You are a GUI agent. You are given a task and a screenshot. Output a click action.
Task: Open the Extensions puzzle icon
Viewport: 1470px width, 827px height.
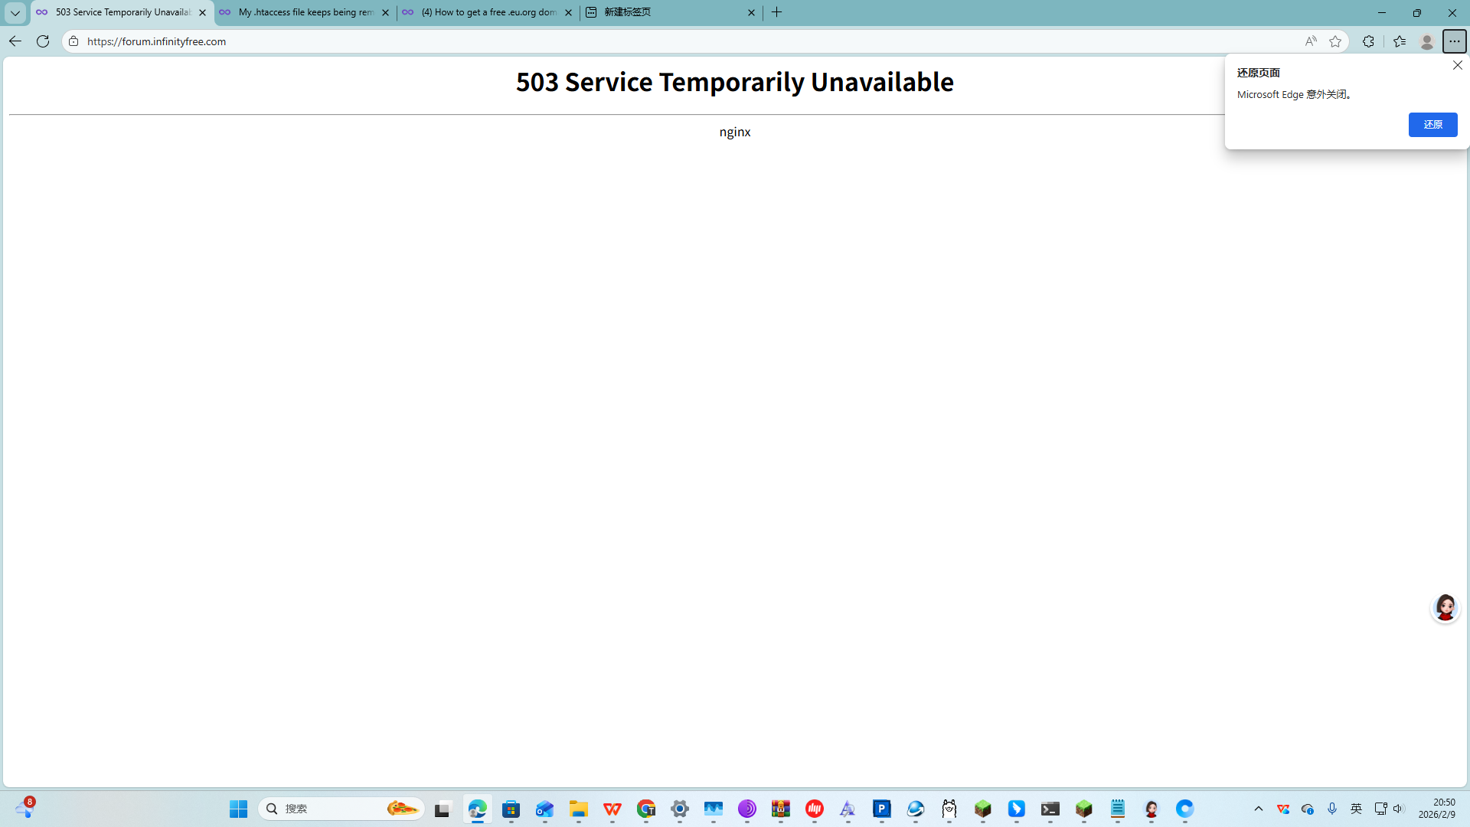(1368, 41)
